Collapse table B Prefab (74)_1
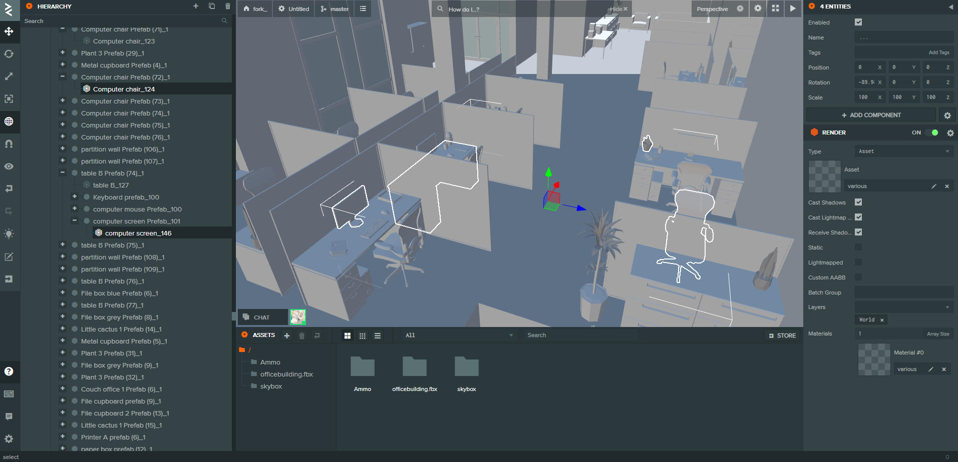The width and height of the screenshot is (958, 462). (63, 172)
